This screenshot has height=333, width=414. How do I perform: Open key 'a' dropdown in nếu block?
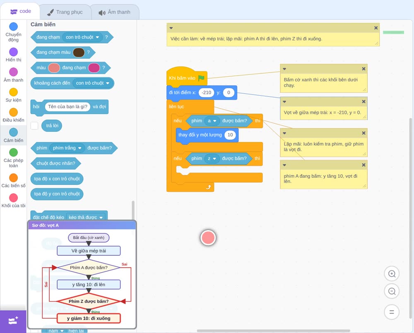(212, 121)
